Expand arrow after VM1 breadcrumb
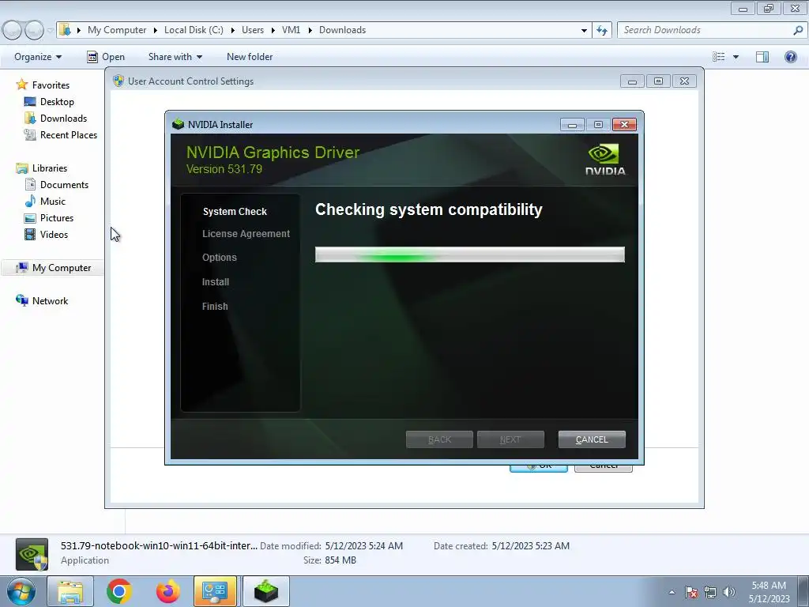Viewport: 809px width, 607px height. 310,30
